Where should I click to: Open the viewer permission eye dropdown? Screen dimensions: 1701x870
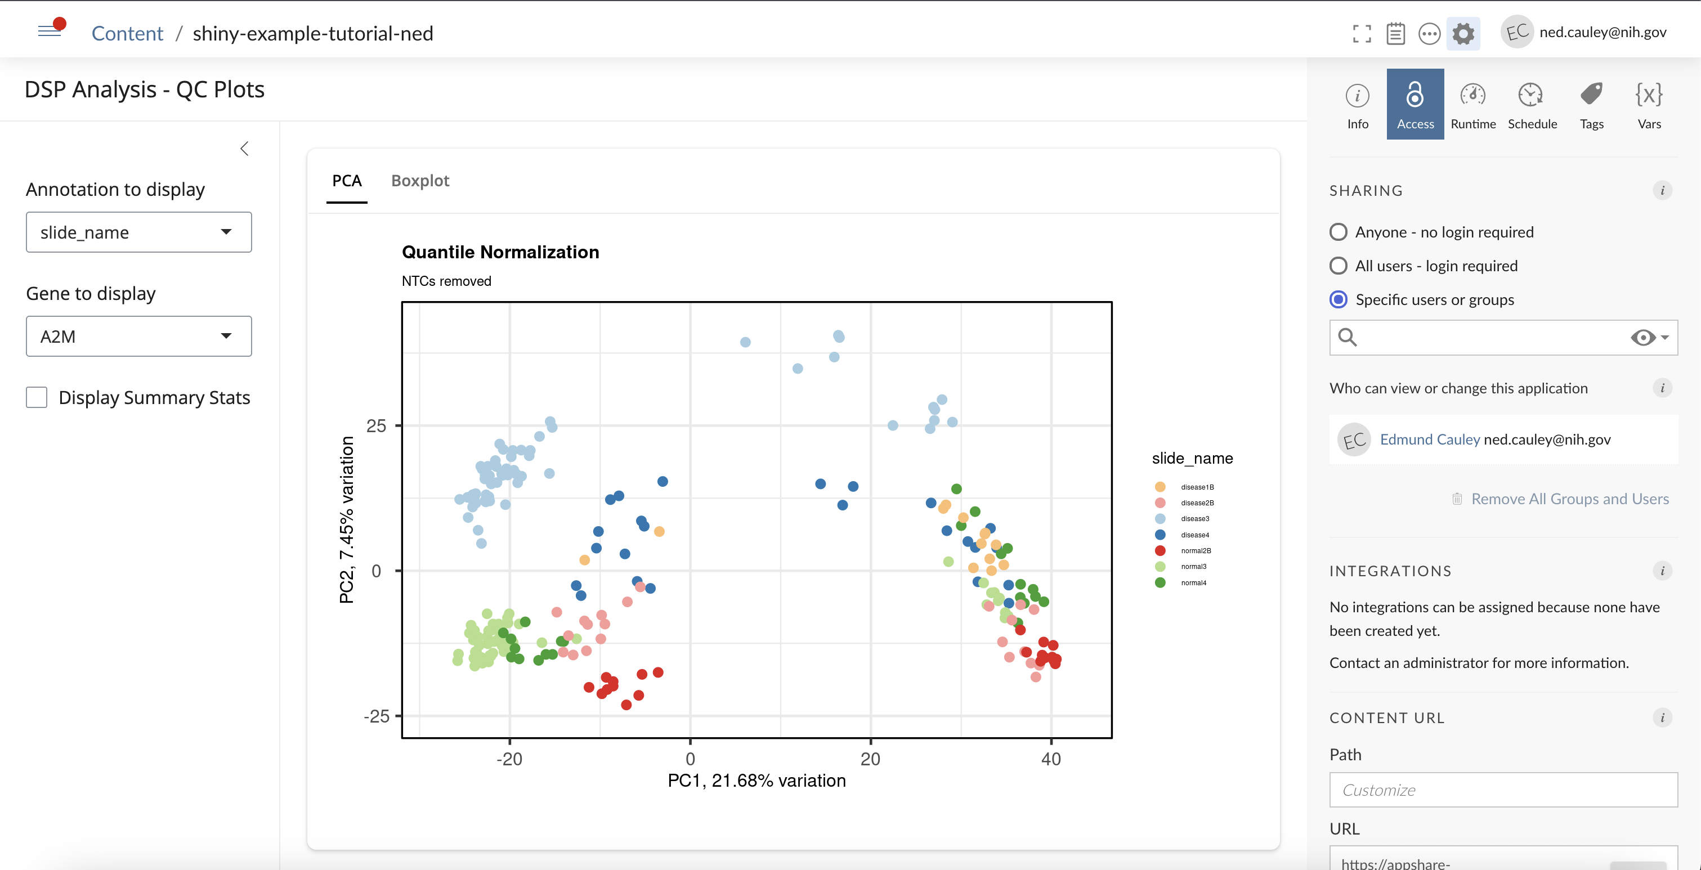pyautogui.click(x=1649, y=338)
